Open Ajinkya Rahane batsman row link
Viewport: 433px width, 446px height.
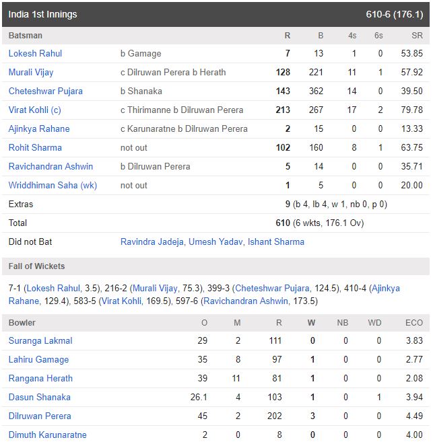point(39,128)
